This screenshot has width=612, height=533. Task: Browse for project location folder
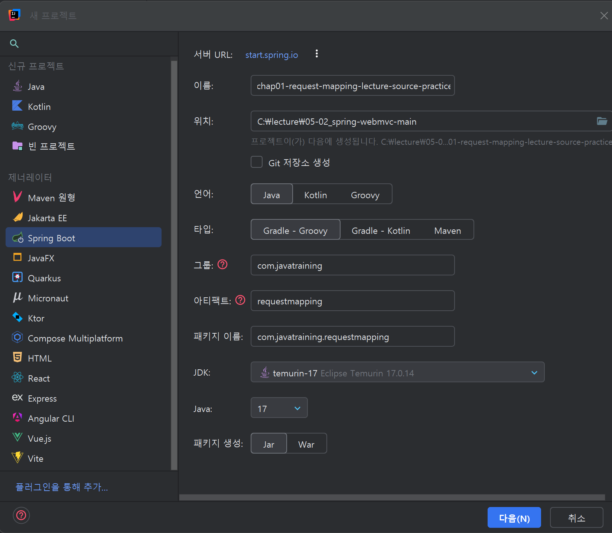point(602,121)
